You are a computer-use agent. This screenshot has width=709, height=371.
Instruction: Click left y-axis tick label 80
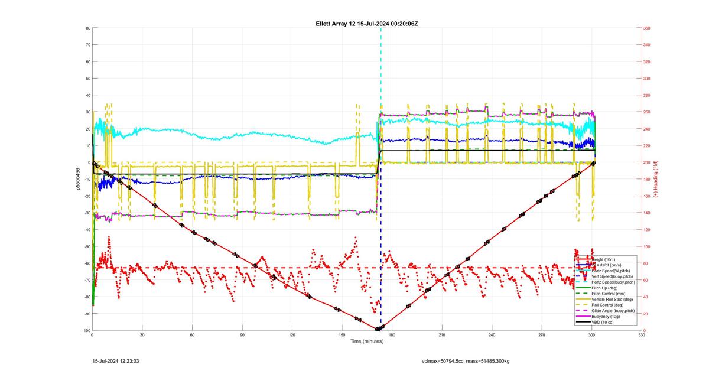87,28
